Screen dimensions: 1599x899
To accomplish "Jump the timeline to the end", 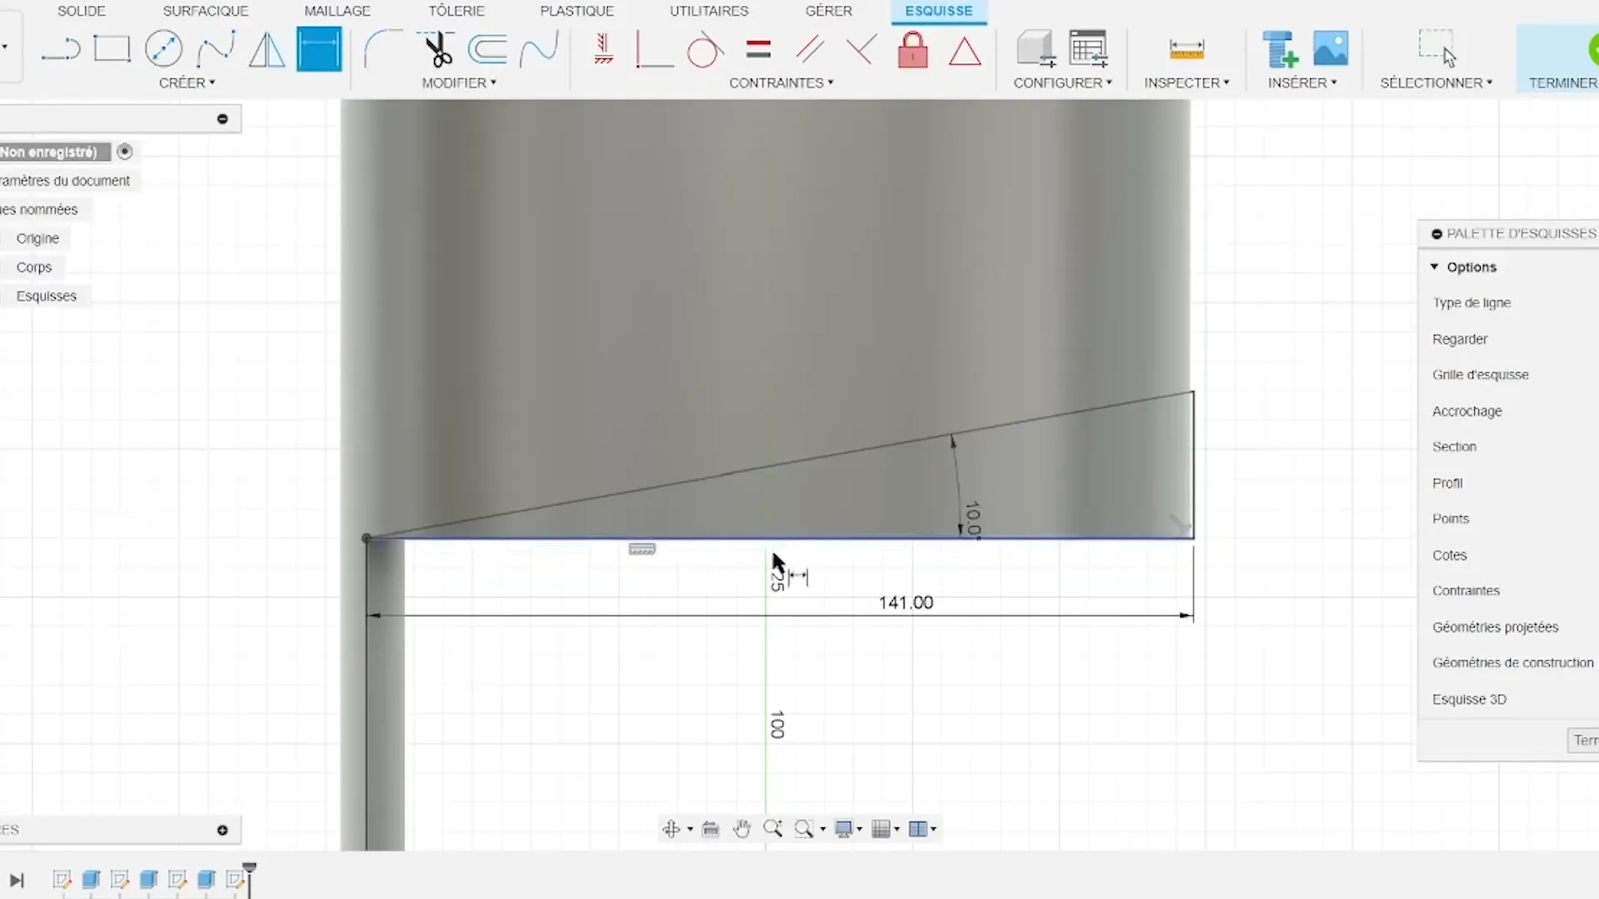I will pyautogui.click(x=17, y=881).
